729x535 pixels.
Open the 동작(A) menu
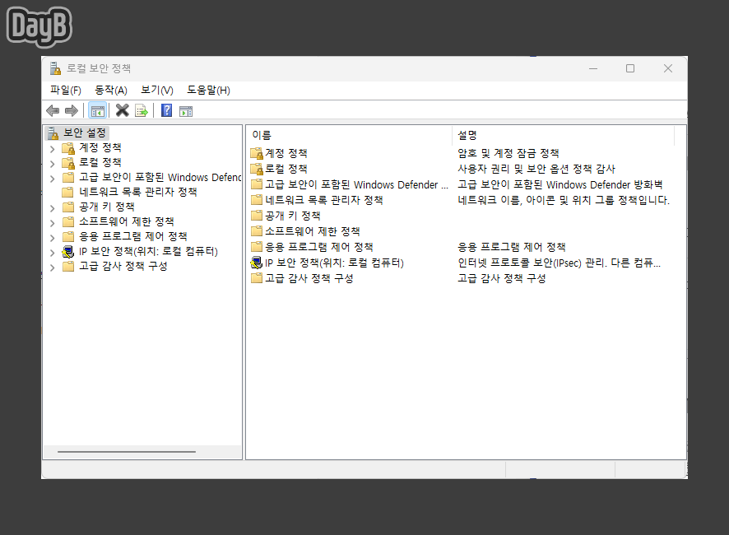[x=111, y=91]
